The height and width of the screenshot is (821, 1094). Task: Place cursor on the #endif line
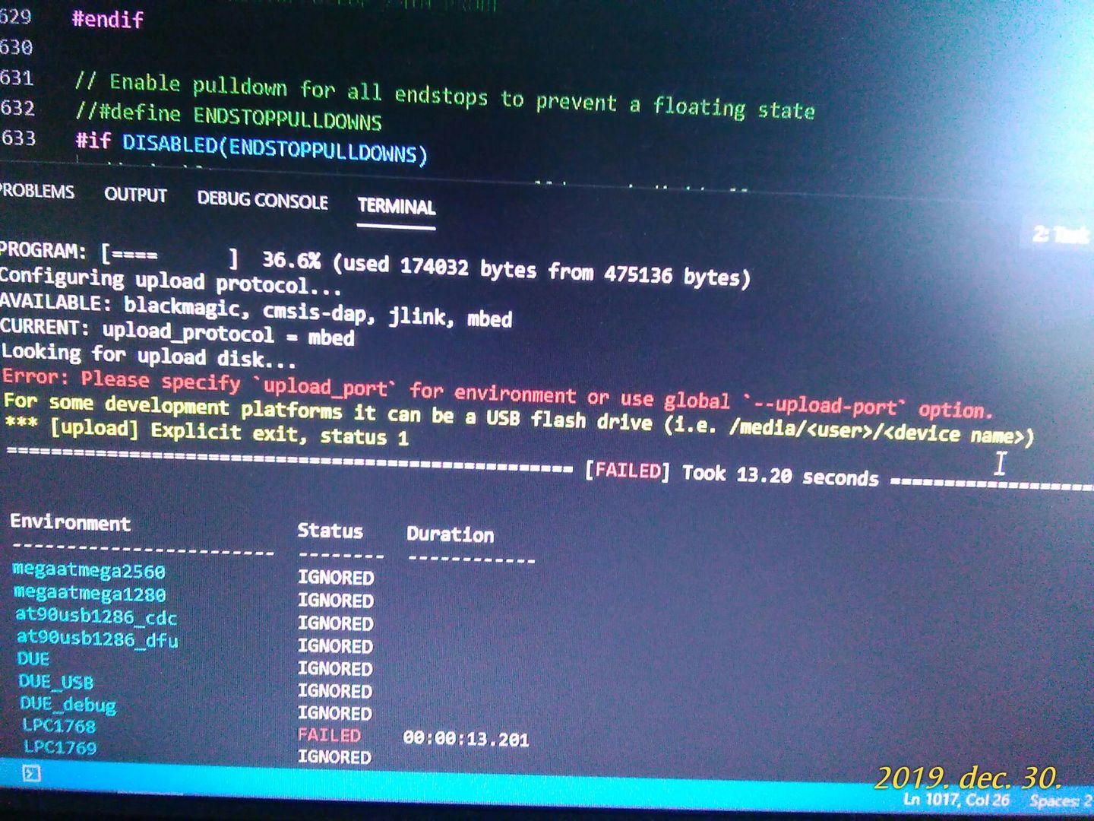[x=107, y=20]
